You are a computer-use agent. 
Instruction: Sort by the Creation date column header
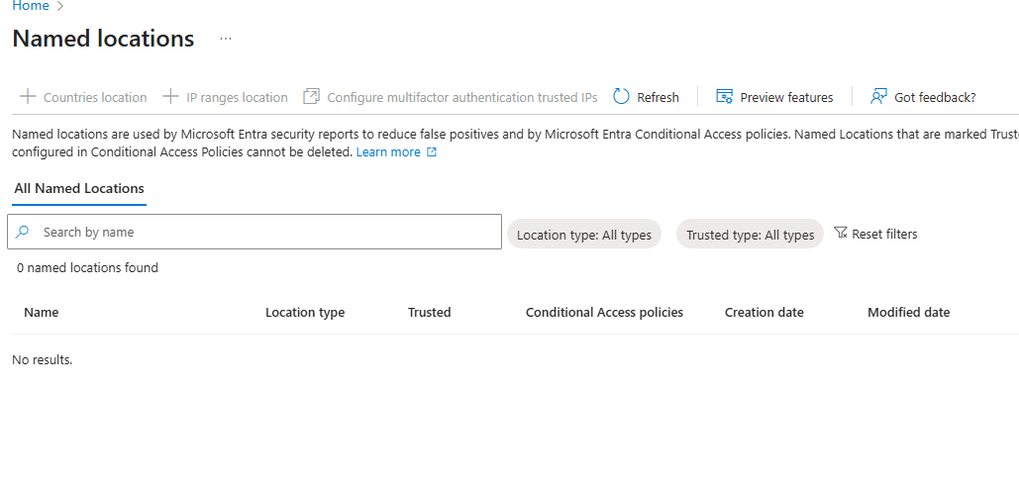[x=764, y=313]
